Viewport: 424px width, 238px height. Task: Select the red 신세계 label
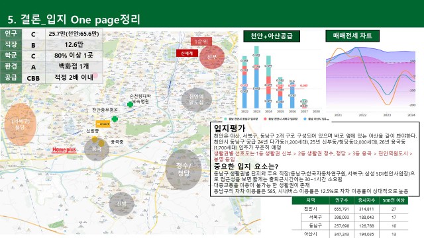(187, 54)
